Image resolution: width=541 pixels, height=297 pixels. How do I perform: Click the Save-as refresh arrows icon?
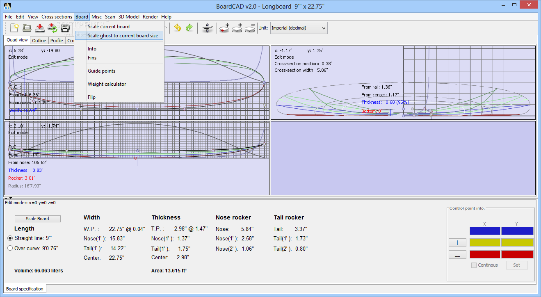(x=53, y=28)
